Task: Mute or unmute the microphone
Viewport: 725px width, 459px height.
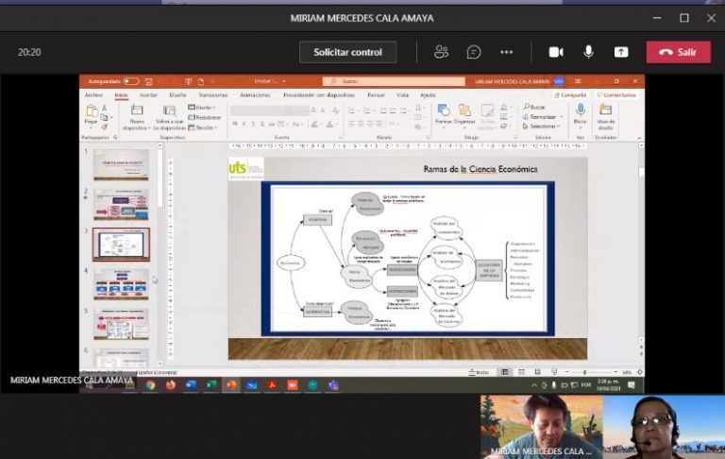Action: [x=589, y=52]
